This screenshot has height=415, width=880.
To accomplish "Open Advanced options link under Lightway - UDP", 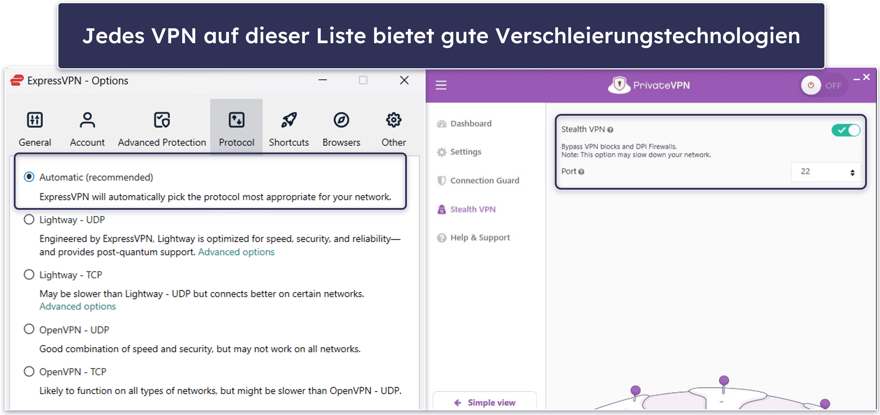I will point(236,252).
